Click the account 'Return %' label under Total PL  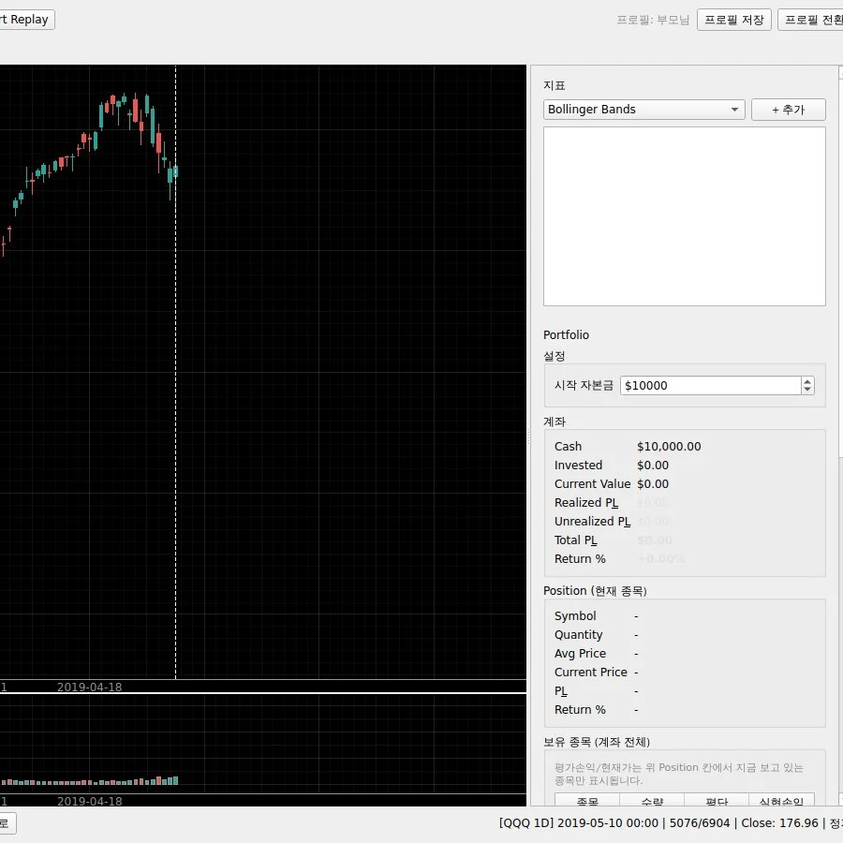(580, 559)
